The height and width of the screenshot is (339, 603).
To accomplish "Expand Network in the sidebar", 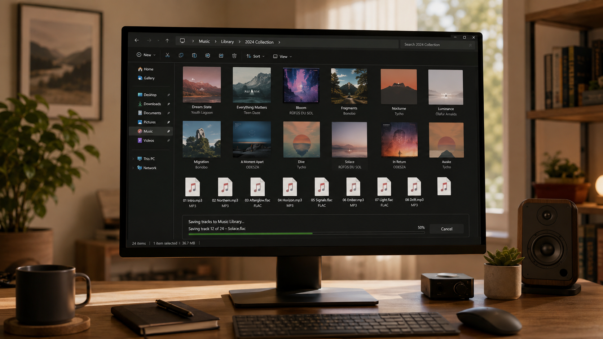I will point(133,168).
